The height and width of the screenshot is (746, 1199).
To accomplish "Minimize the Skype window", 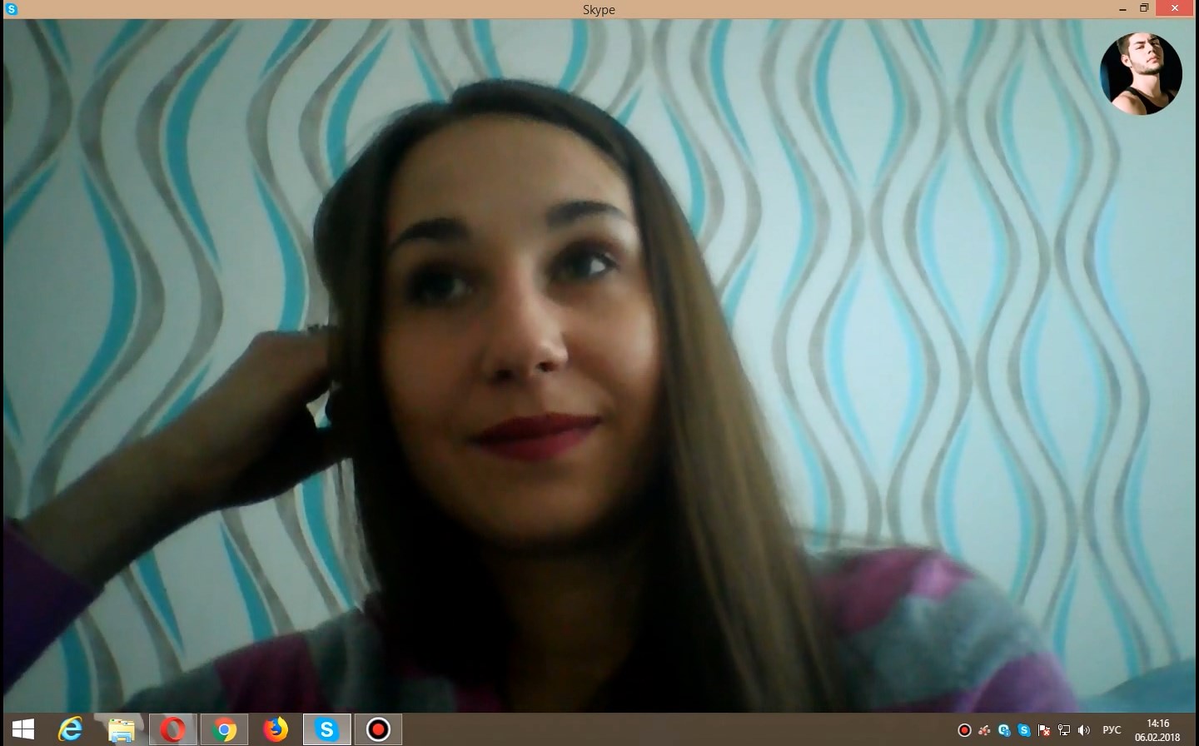I will click(x=1122, y=8).
